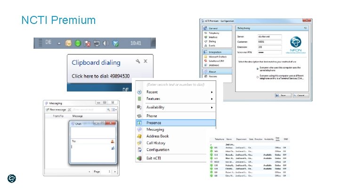Screen dimensions: 339x190
Task: Open Integration section in Configuration sidebar
Action: pos(217,52)
